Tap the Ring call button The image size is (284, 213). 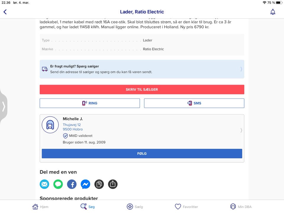point(90,103)
